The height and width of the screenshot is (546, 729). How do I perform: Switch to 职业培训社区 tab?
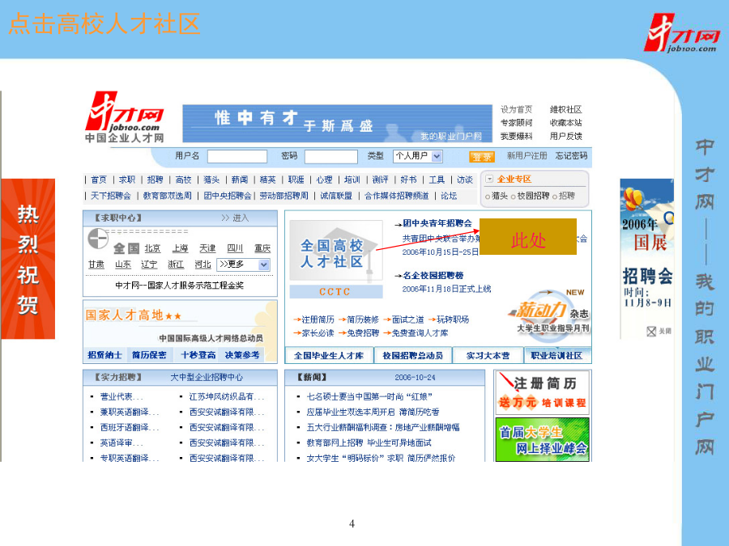(x=557, y=356)
